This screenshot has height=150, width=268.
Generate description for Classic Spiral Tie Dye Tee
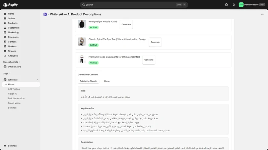click(155, 42)
